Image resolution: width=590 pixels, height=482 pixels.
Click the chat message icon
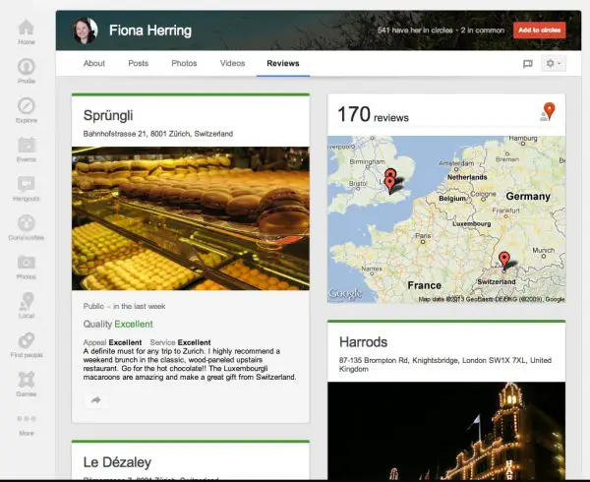527,64
